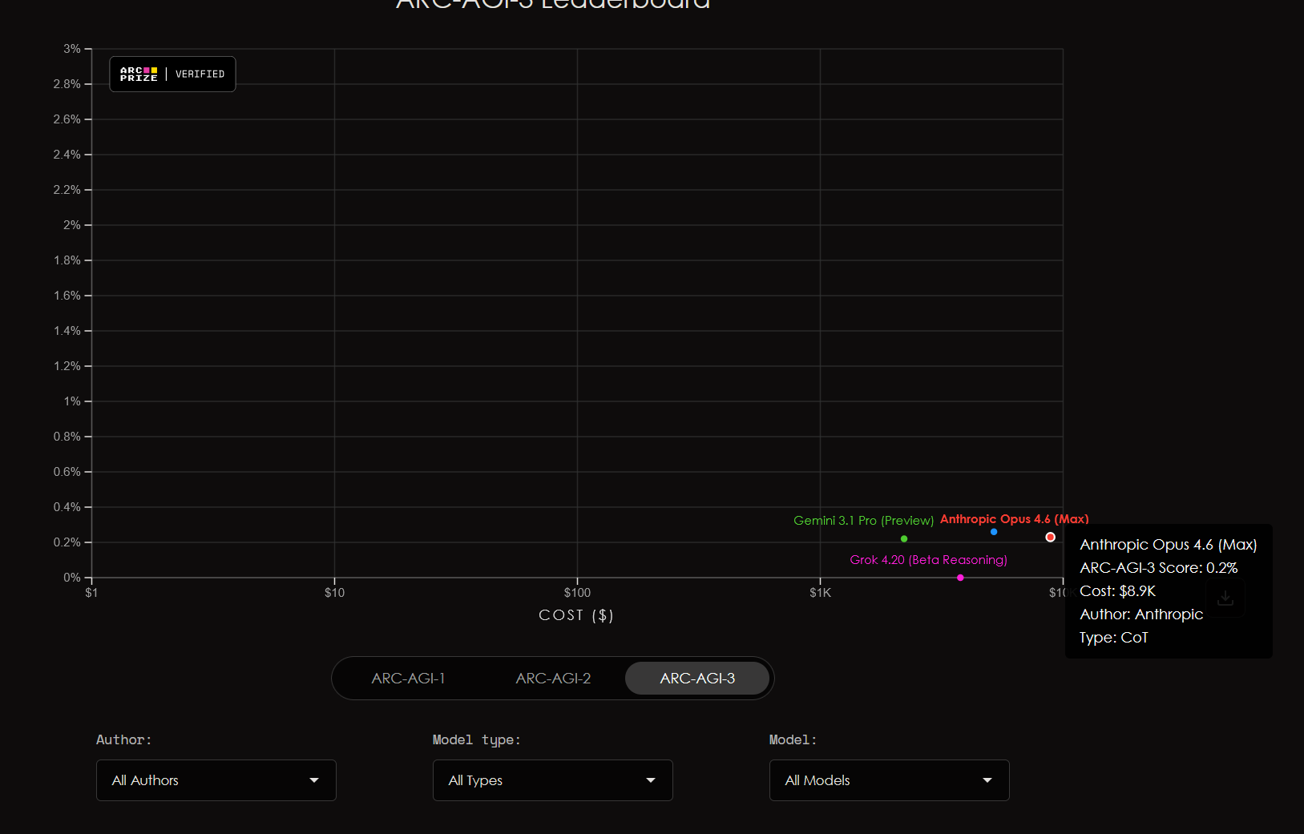Click the tooltip line 'ARC-AGI-3 Score: 0.2%'

click(x=1159, y=568)
